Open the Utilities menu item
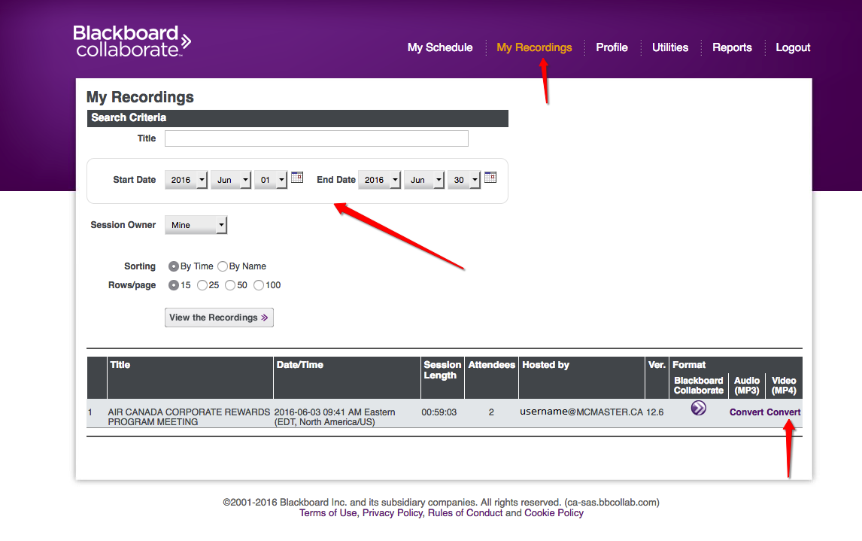Image resolution: width=862 pixels, height=541 pixels. point(669,47)
